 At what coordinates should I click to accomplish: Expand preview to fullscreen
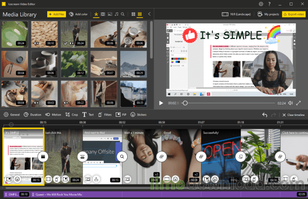299,103
